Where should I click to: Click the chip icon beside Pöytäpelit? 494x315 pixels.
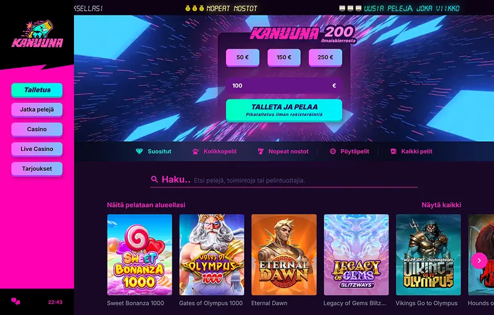click(x=333, y=152)
